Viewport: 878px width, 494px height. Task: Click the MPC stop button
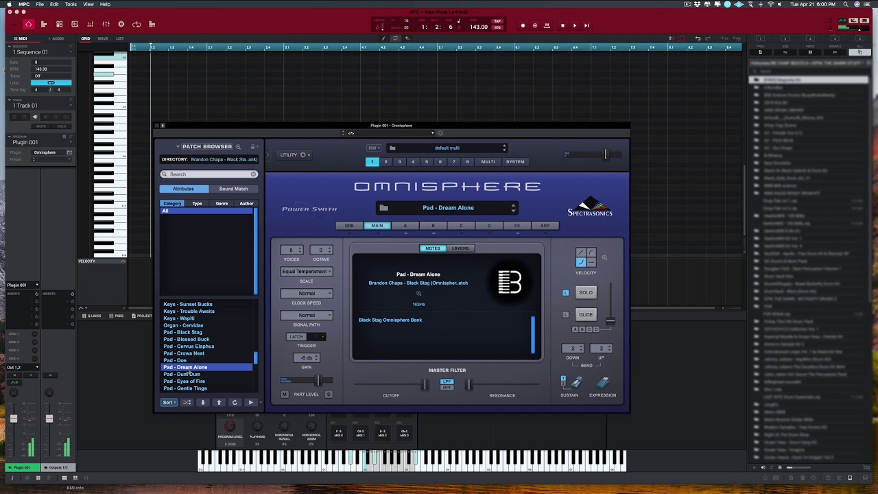pyautogui.click(x=562, y=25)
